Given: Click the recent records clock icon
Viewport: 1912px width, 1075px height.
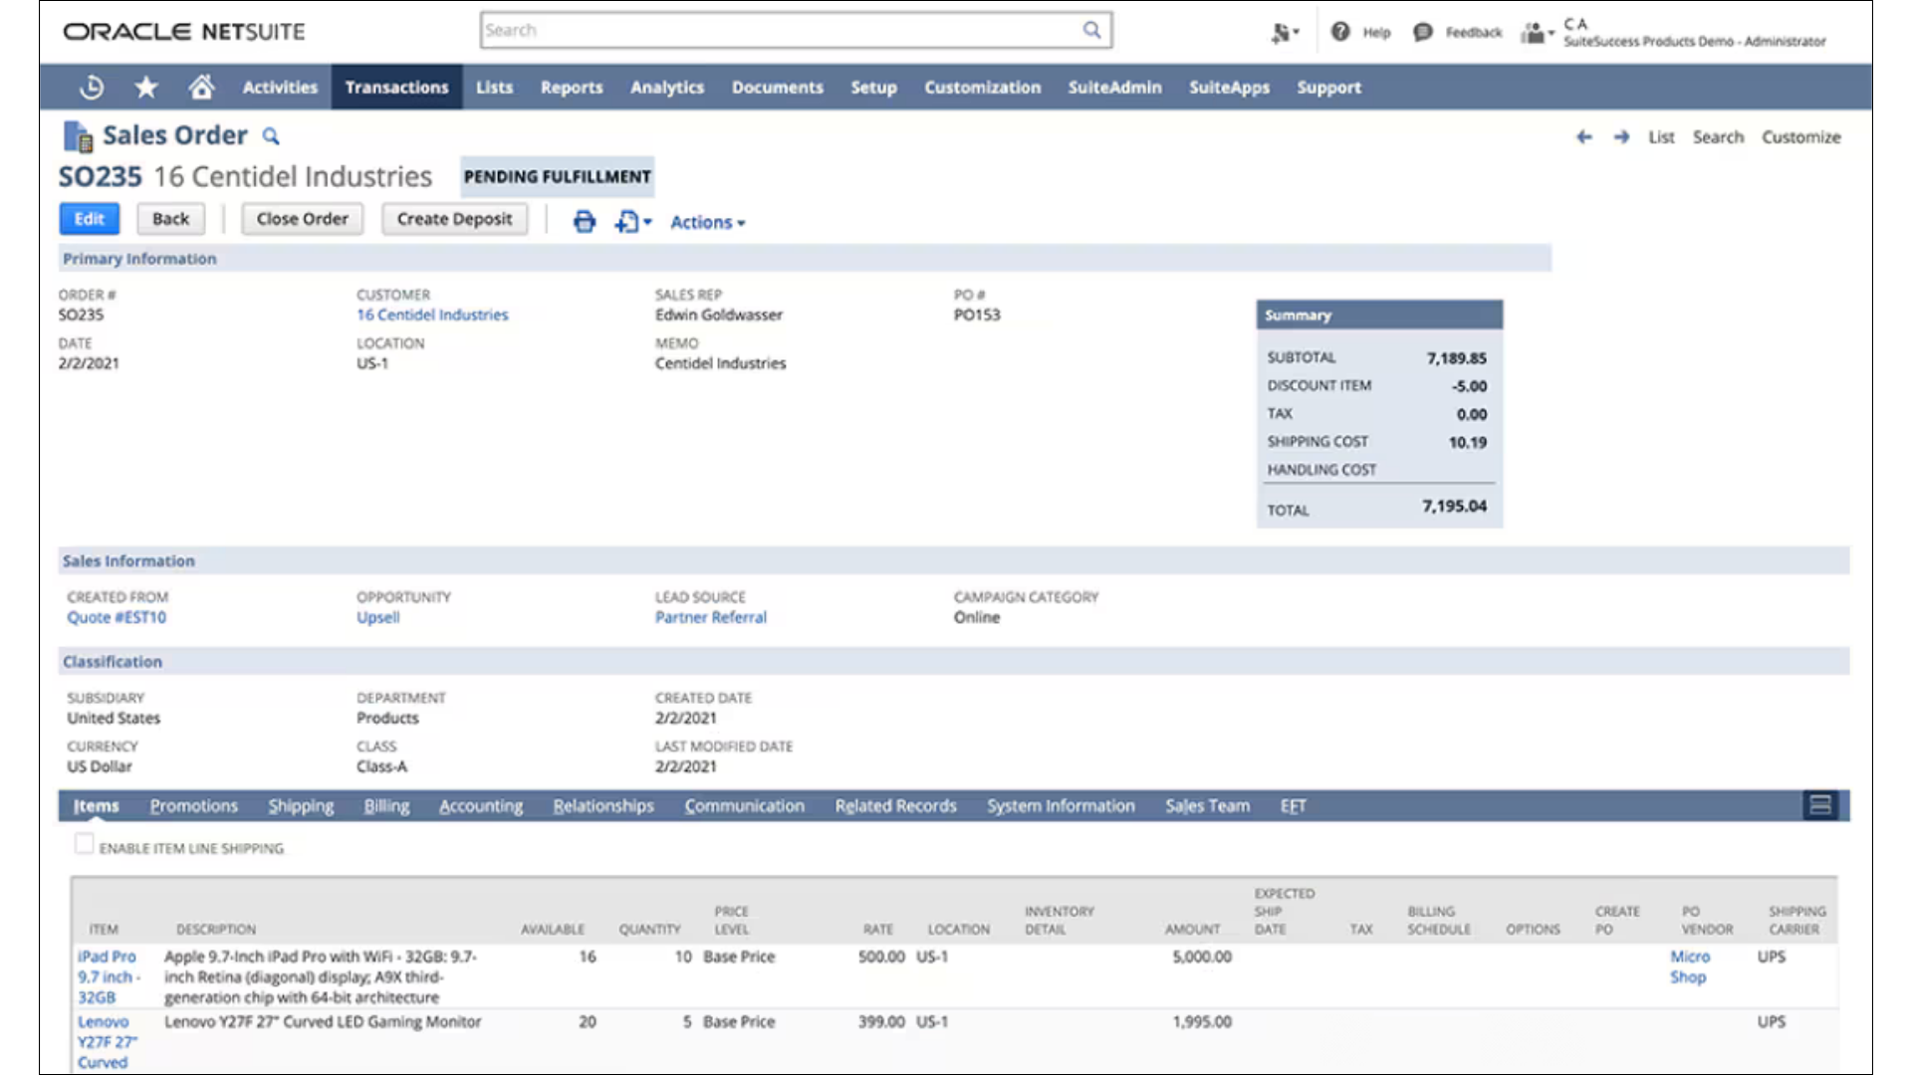Looking at the screenshot, I should pyautogui.click(x=91, y=87).
